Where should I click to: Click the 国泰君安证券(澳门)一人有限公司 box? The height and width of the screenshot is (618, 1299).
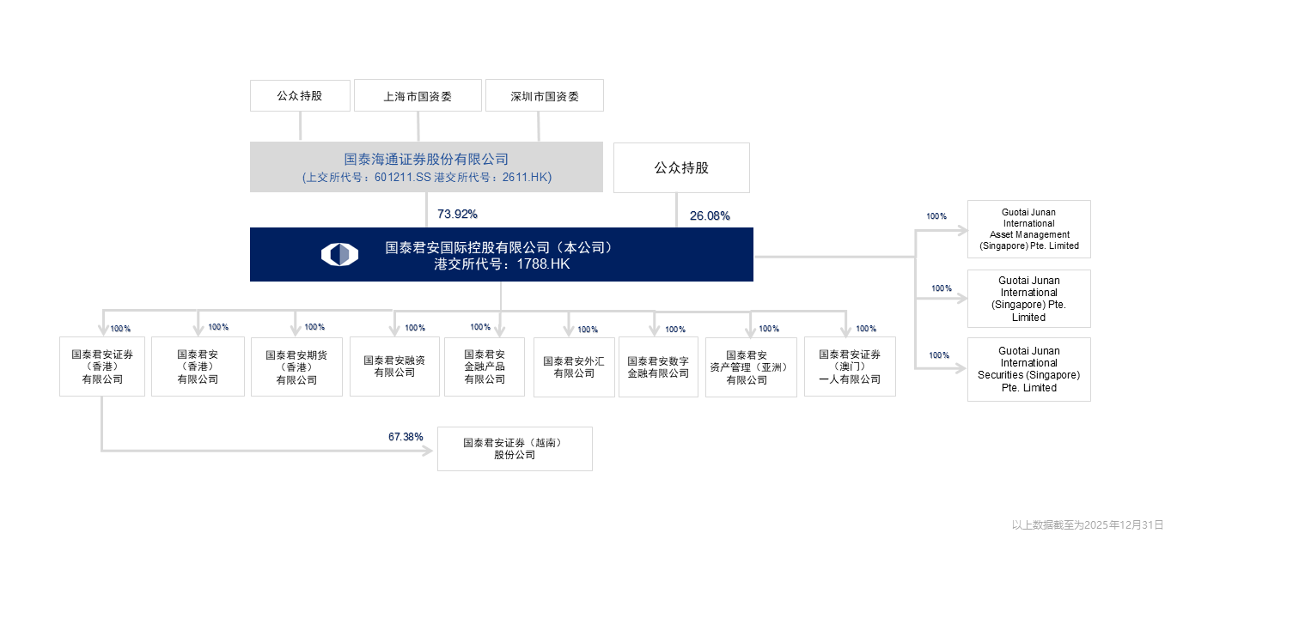[850, 367]
